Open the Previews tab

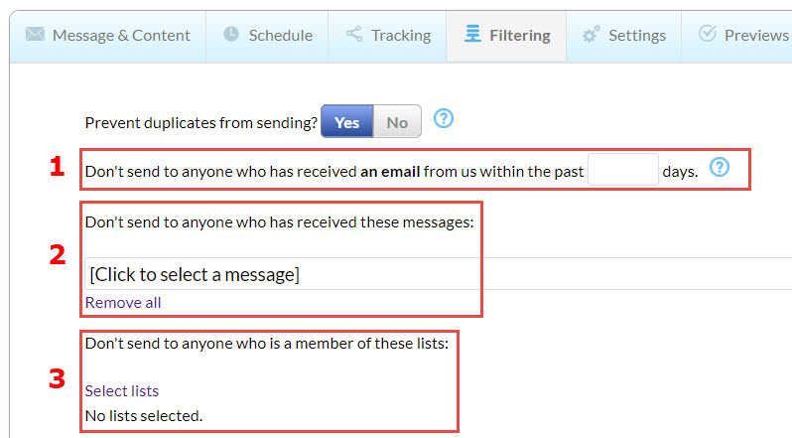pos(755,36)
